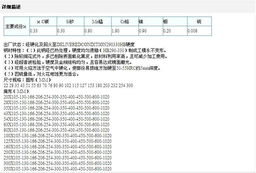Click the 详细描述 section heading
The width and height of the screenshot is (256, 173).
coord(12,6)
